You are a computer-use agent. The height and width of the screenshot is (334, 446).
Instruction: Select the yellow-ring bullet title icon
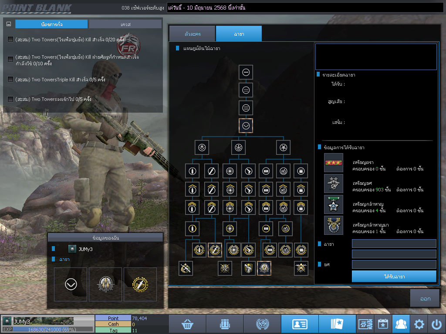[x=192, y=229]
